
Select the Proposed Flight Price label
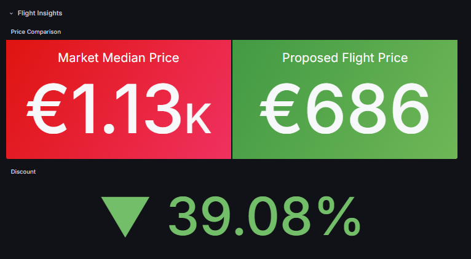pos(345,58)
